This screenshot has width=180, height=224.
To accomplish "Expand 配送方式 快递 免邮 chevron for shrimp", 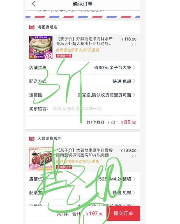I will [134, 81].
